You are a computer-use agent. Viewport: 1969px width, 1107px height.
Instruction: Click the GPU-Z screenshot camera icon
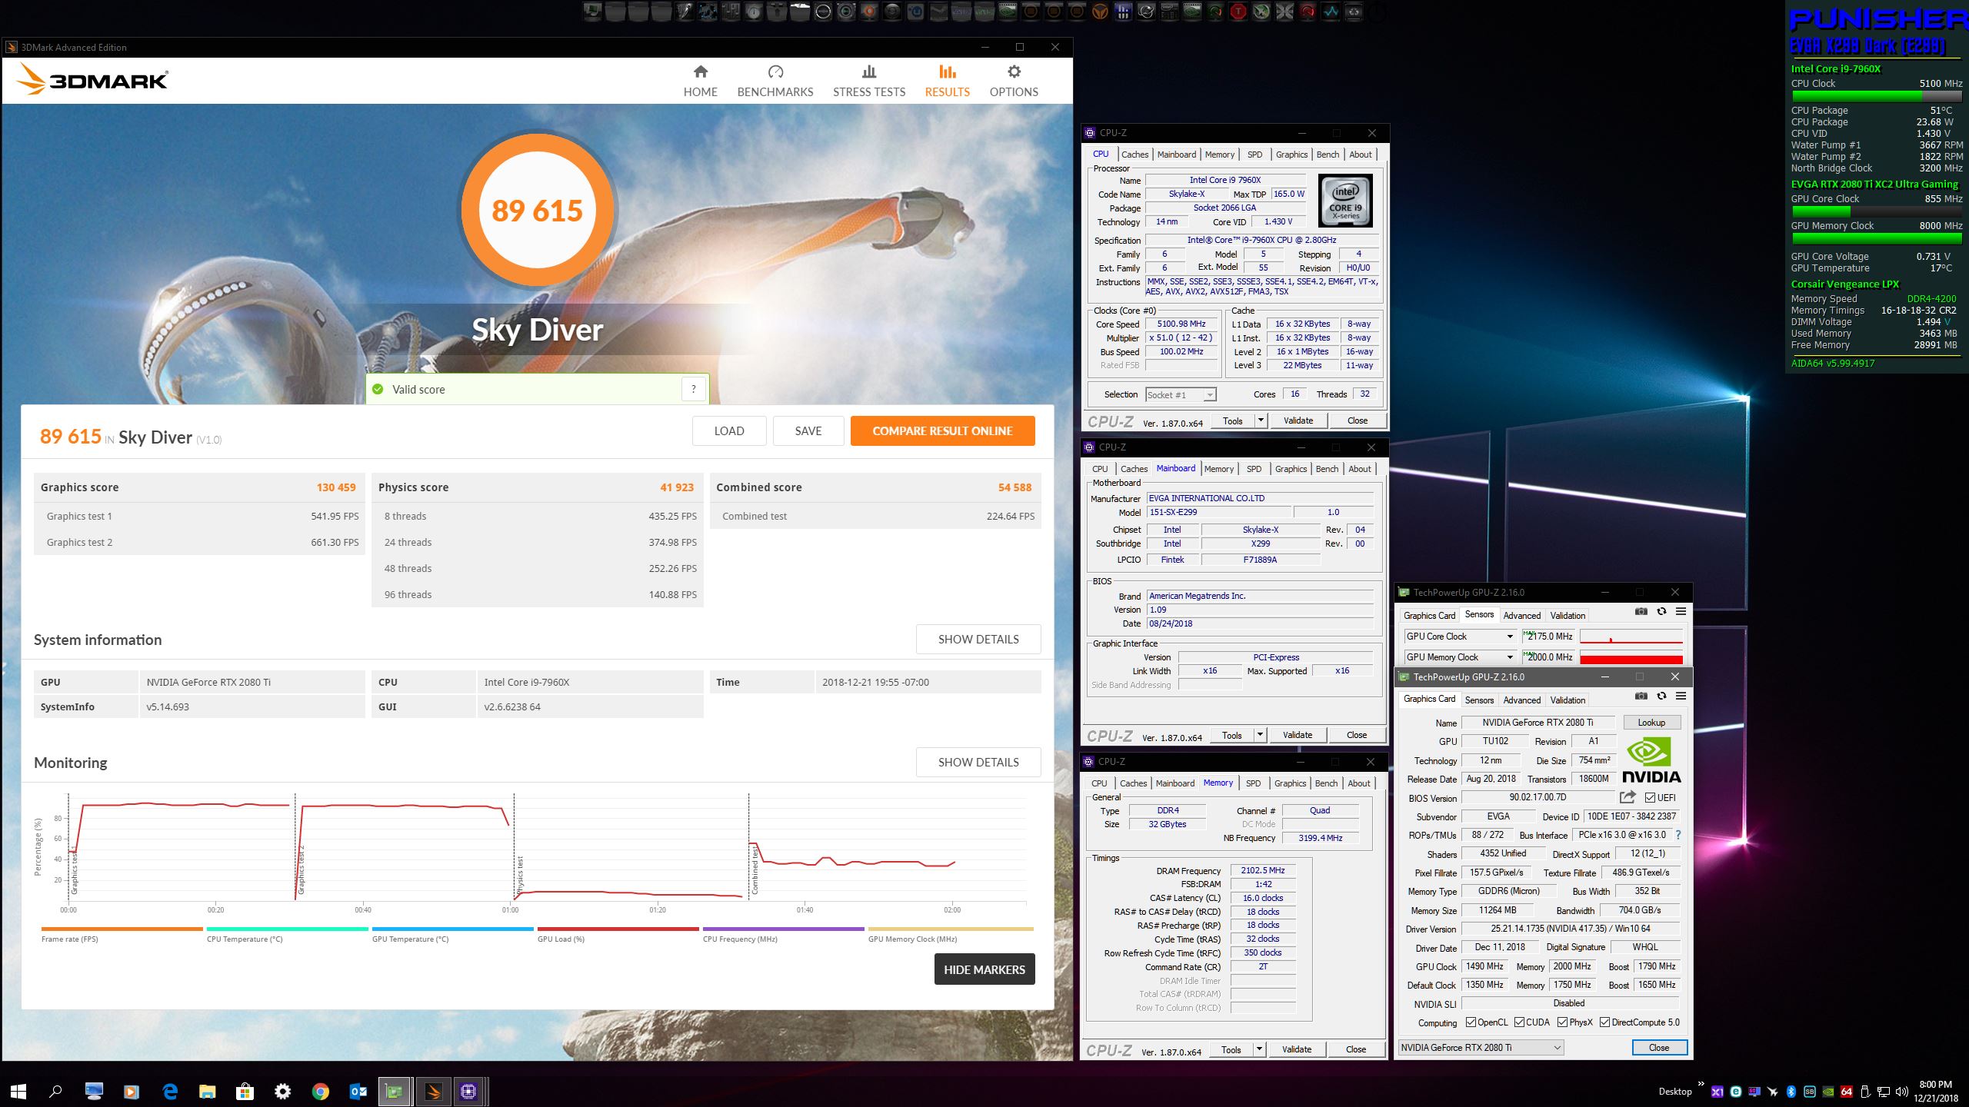[1641, 696]
